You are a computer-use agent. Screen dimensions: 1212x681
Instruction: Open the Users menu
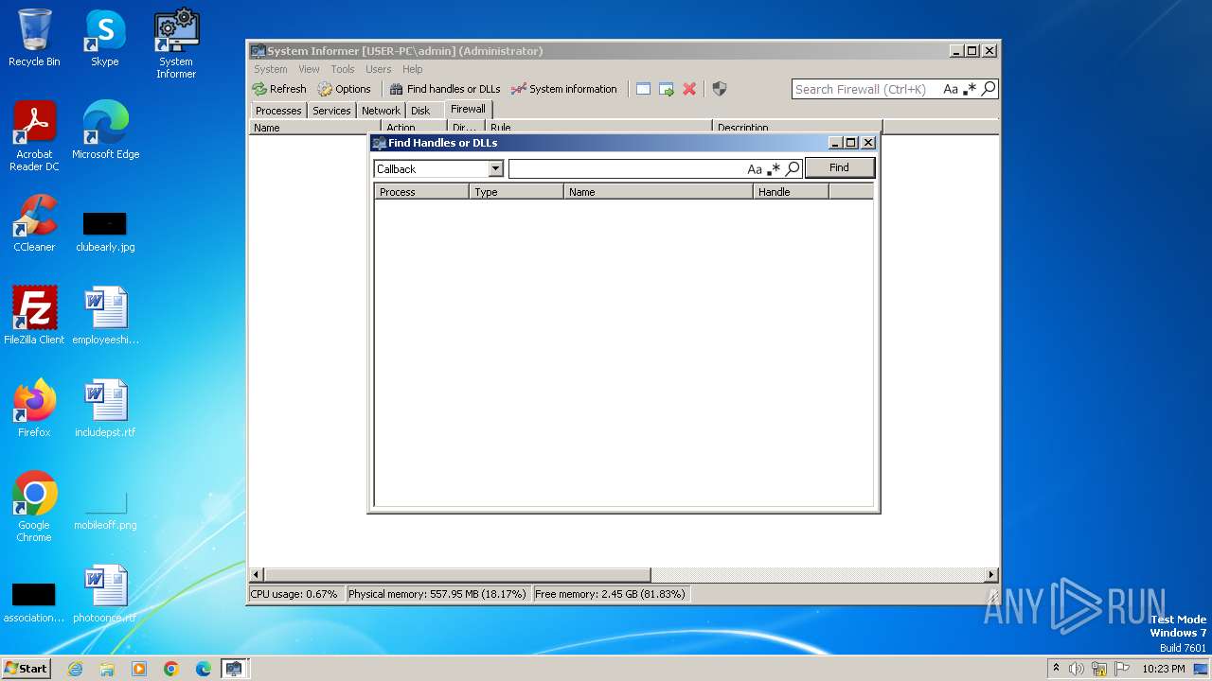[x=378, y=69]
